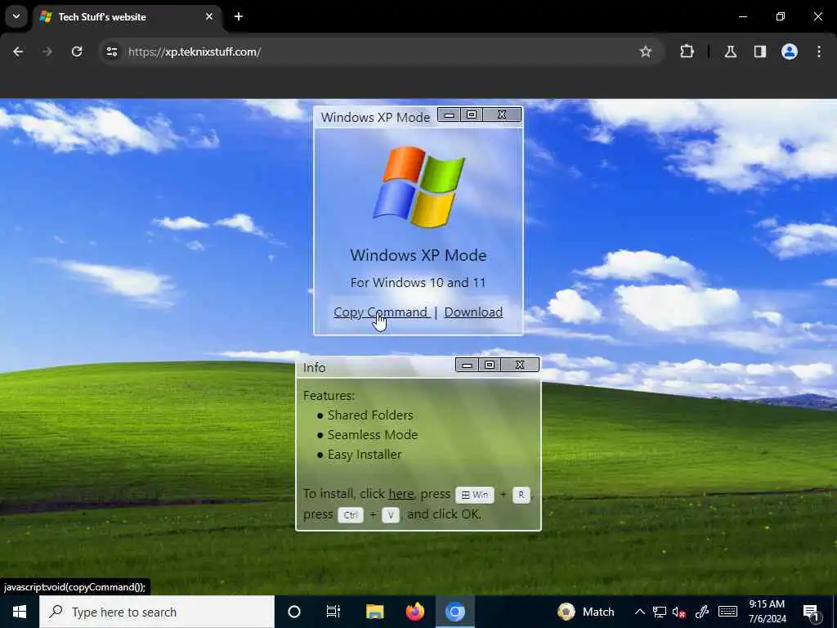Switch to Chromium on the taskbar

click(455, 612)
